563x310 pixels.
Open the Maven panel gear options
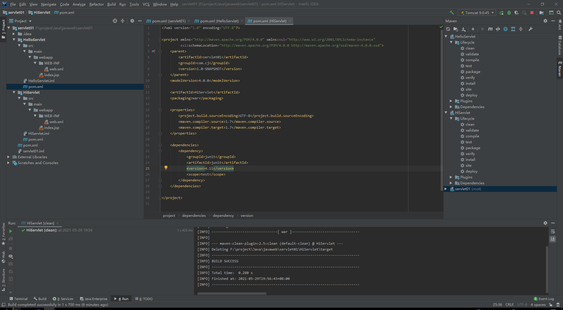(x=545, y=21)
